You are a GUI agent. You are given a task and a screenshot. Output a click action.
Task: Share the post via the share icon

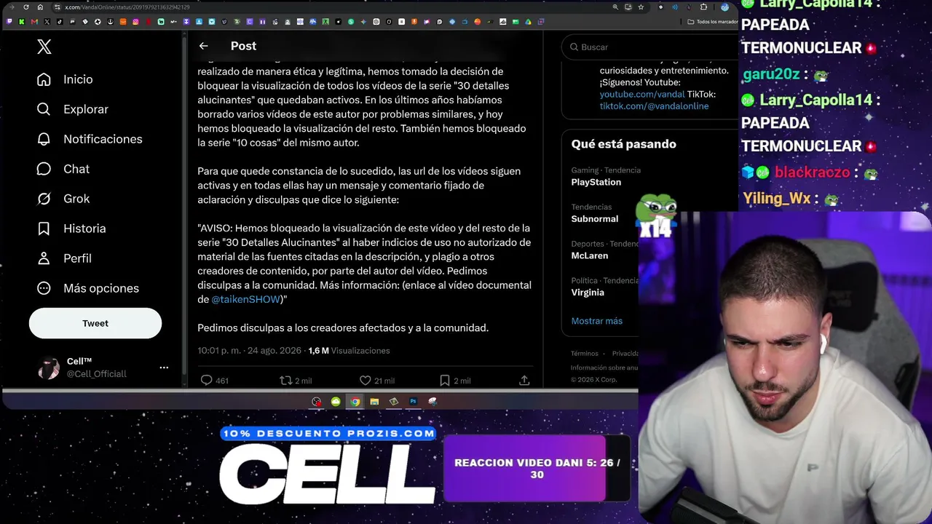[x=524, y=380]
